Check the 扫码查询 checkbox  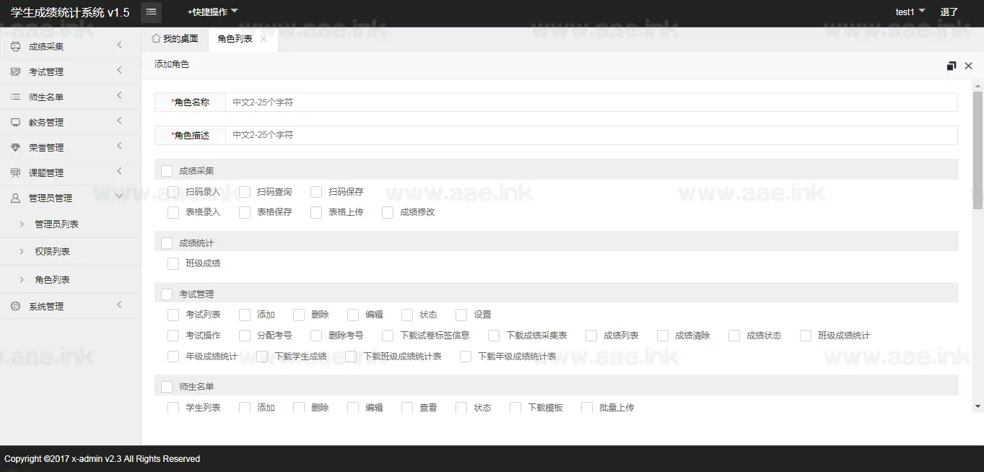[245, 192]
